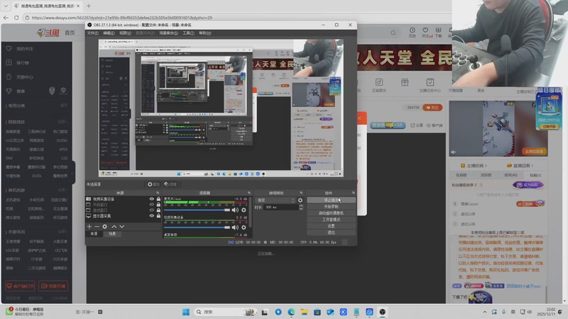Toggle lock for 视频采集设备 source
Screen dimensions: 568x319
click(158, 199)
